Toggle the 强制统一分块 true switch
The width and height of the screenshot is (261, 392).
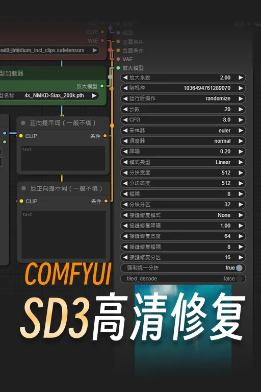point(239,268)
